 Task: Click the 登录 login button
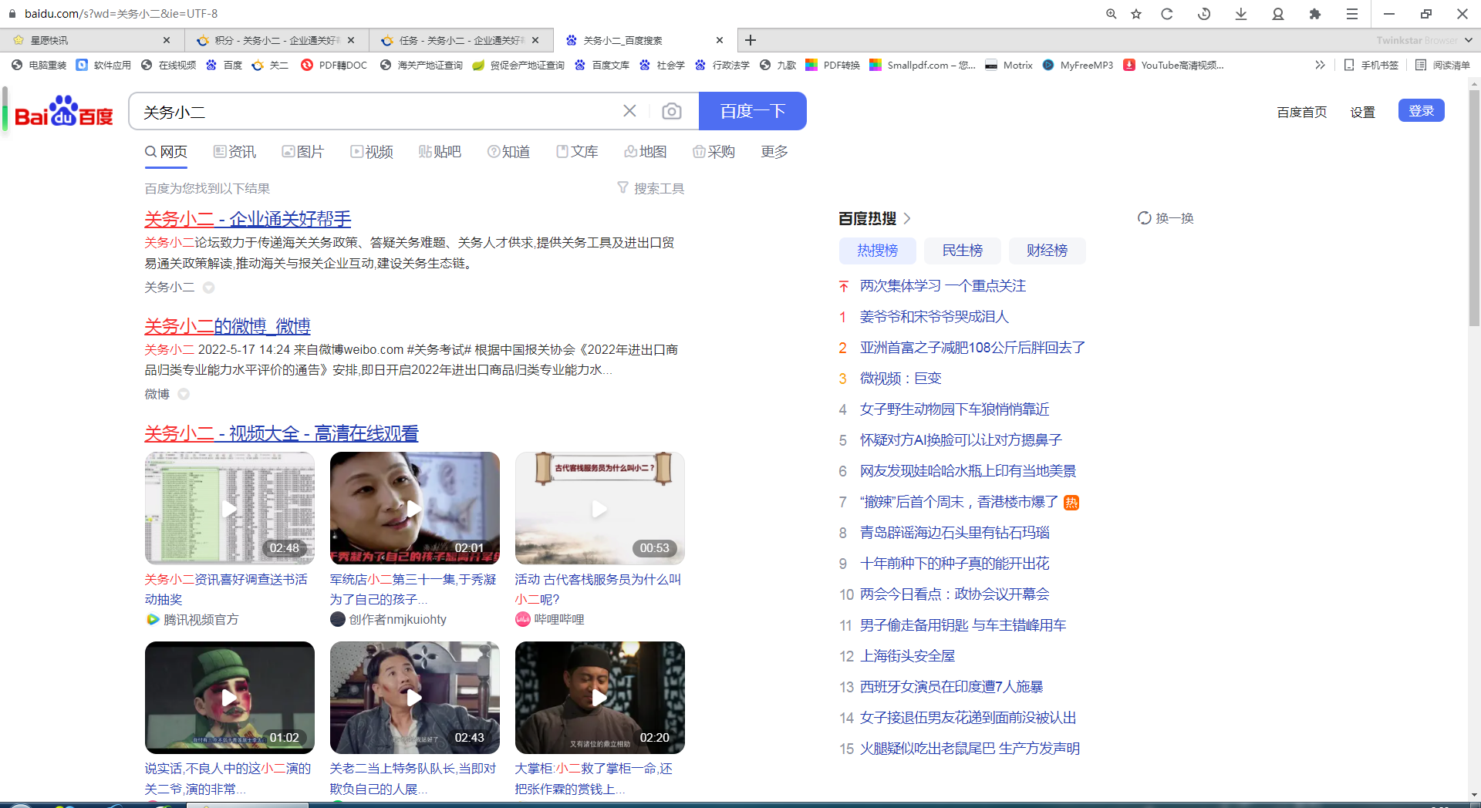1422,110
